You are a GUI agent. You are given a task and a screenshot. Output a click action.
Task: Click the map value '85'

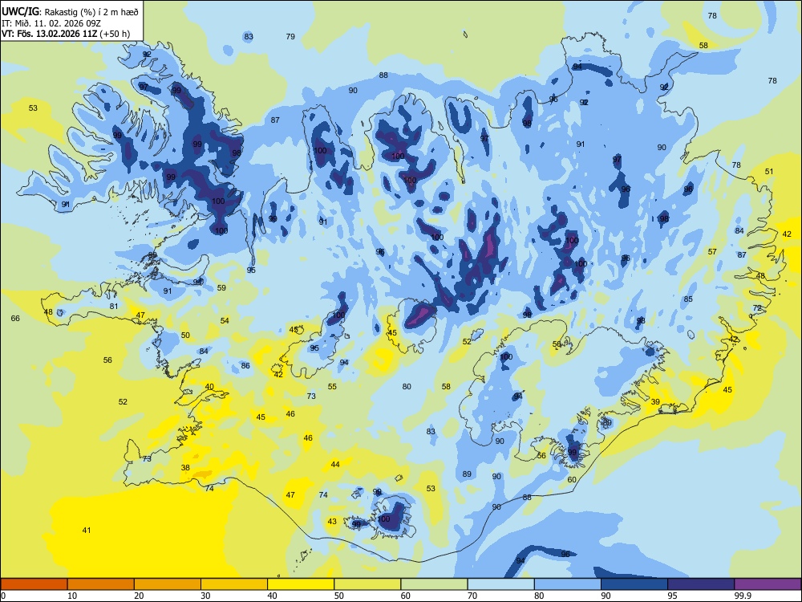pos(688,299)
